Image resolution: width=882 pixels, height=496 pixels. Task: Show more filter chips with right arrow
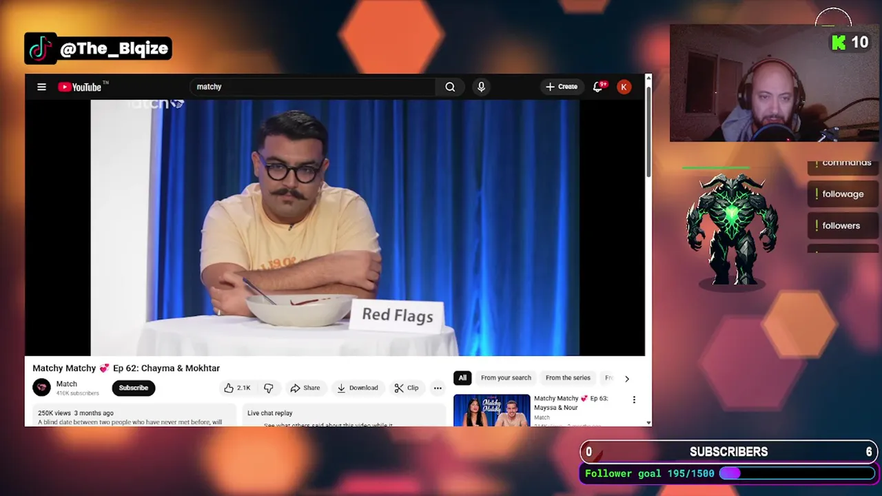pos(626,378)
